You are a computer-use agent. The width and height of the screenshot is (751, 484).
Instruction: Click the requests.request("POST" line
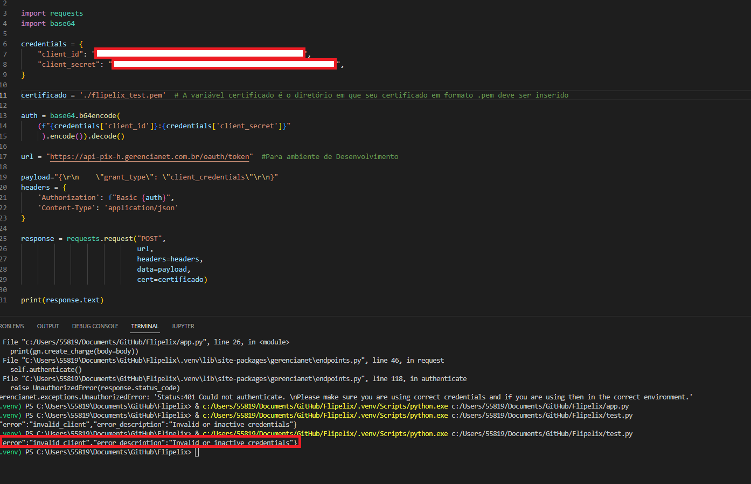[x=93, y=239]
